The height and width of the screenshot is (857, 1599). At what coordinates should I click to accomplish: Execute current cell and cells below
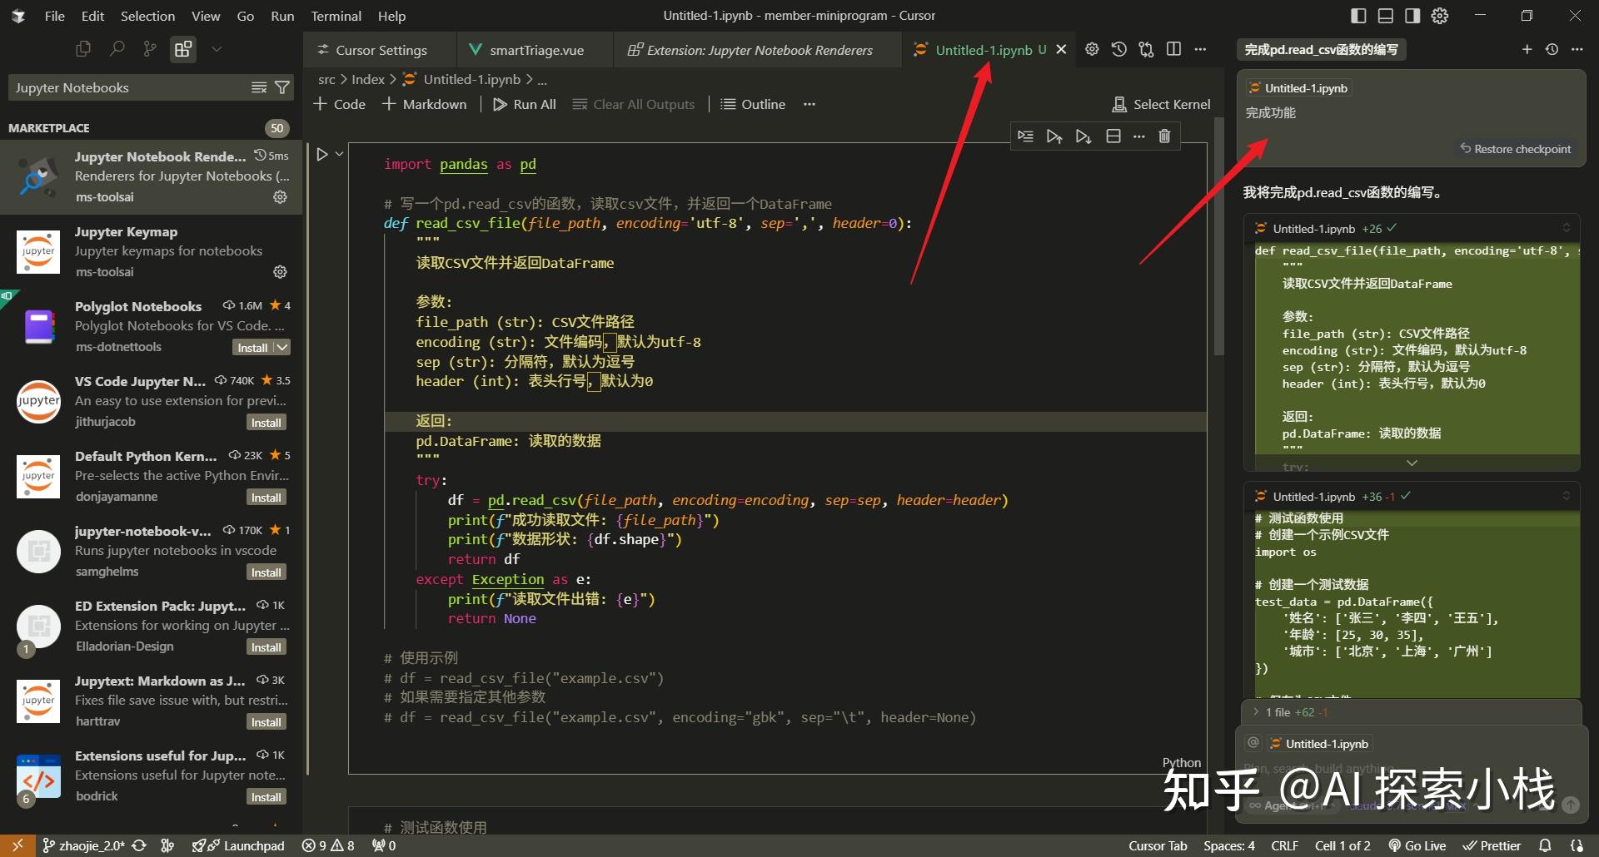tap(1083, 136)
